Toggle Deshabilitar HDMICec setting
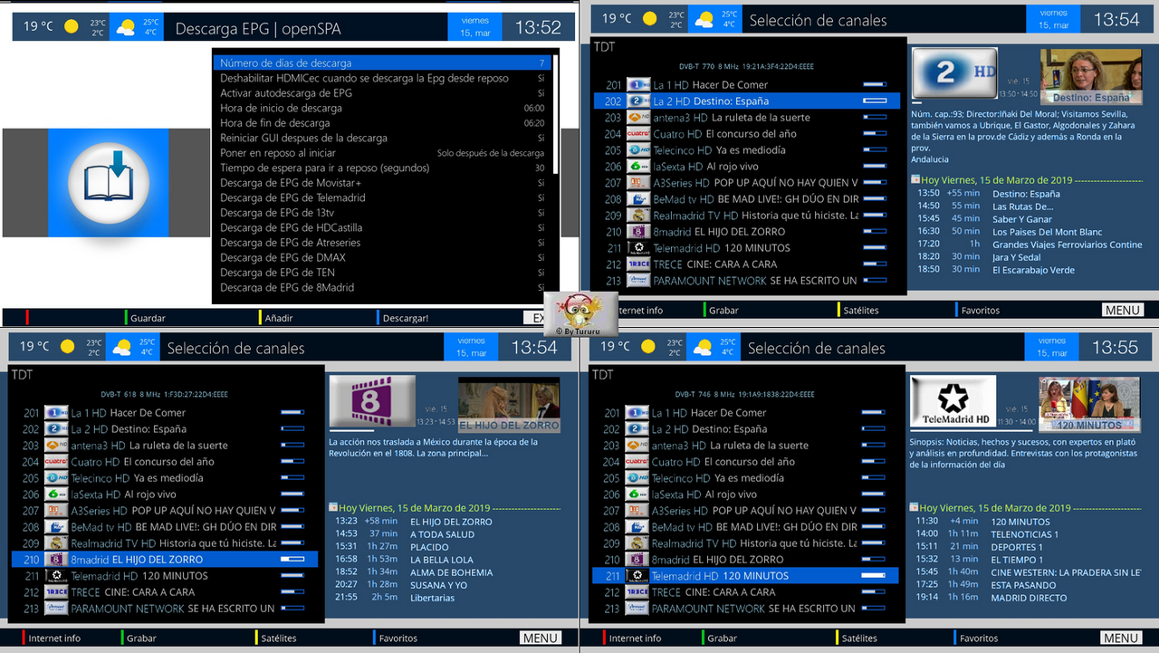The width and height of the screenshot is (1159, 653). 383,78
